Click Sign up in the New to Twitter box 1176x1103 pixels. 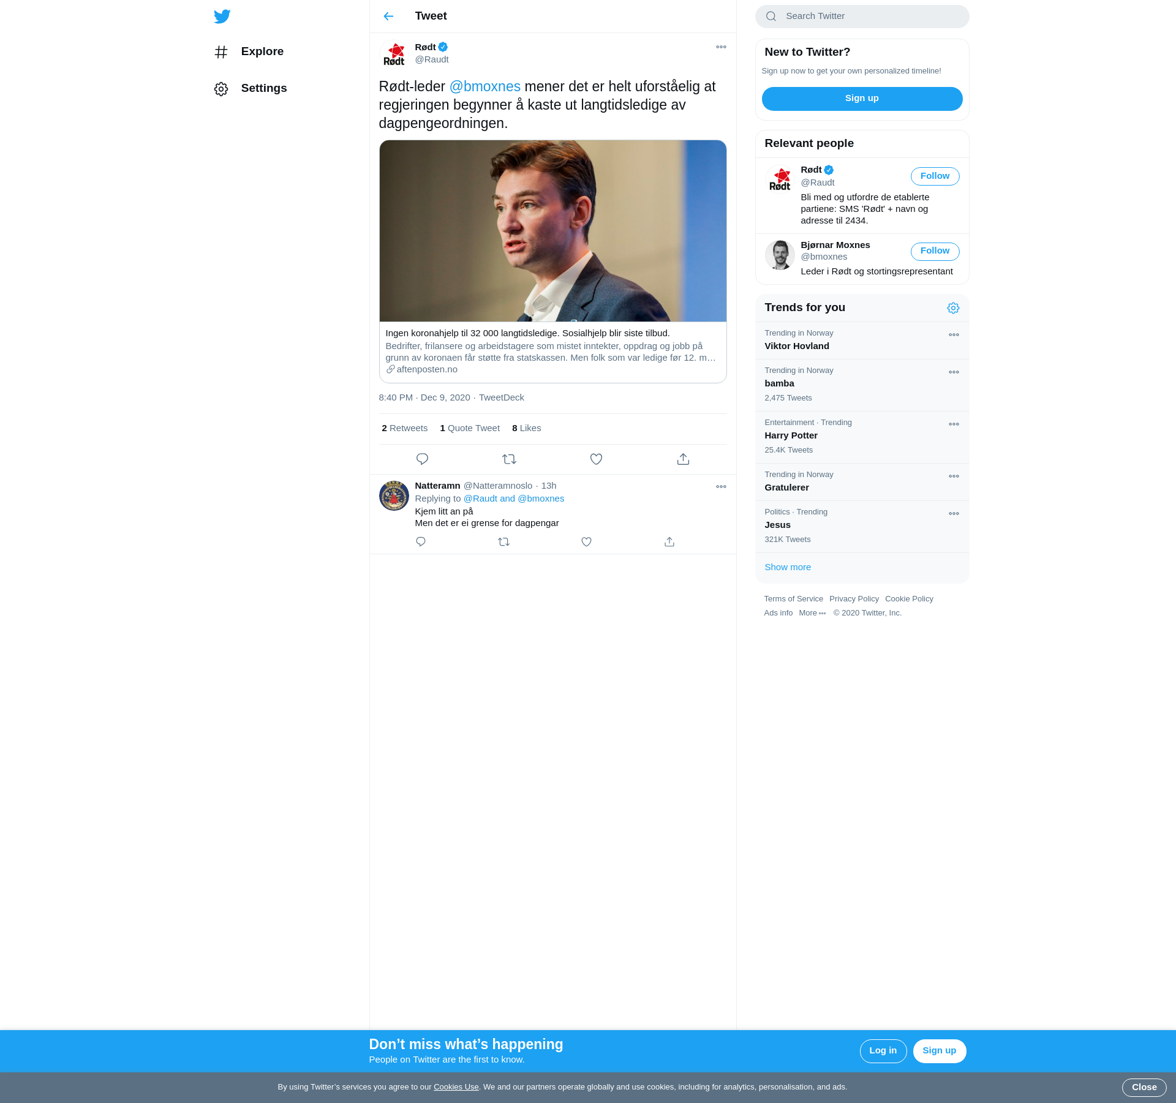tap(862, 99)
